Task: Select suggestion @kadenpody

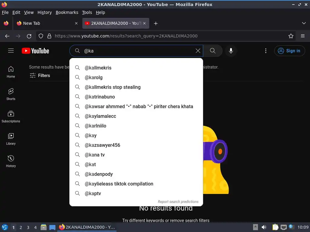Action: pyautogui.click(x=136, y=174)
